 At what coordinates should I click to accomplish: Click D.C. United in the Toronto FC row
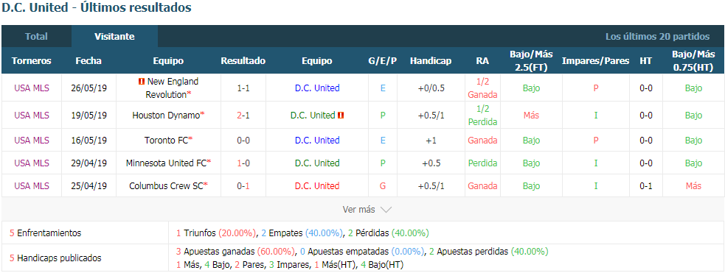[317, 141]
